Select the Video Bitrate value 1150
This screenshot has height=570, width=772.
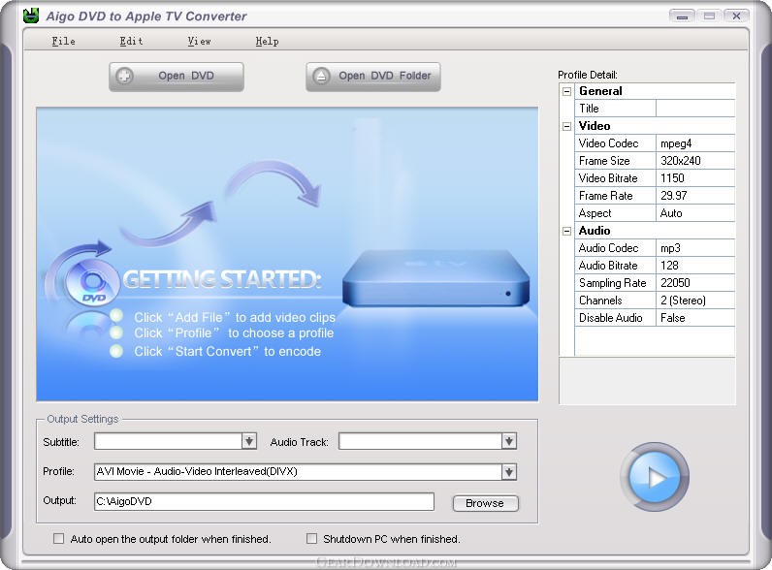(x=695, y=178)
